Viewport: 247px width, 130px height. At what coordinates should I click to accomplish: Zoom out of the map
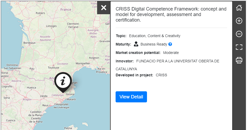239,34
